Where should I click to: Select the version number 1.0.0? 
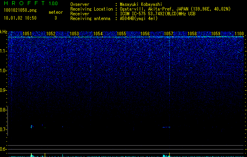pyautogui.click(x=53, y=4)
